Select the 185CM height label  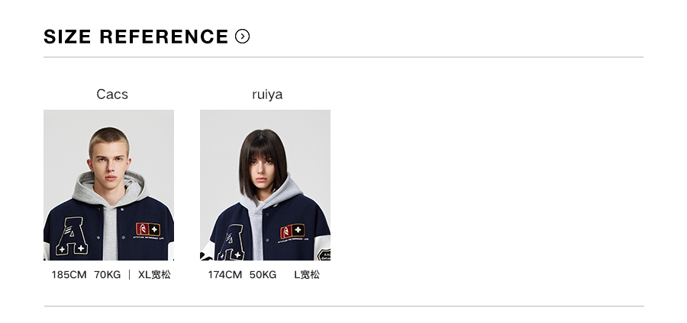pos(69,275)
